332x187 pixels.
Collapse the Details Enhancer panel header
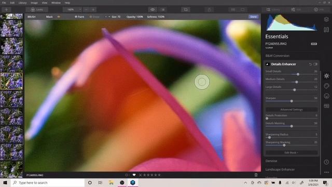[x=284, y=64]
